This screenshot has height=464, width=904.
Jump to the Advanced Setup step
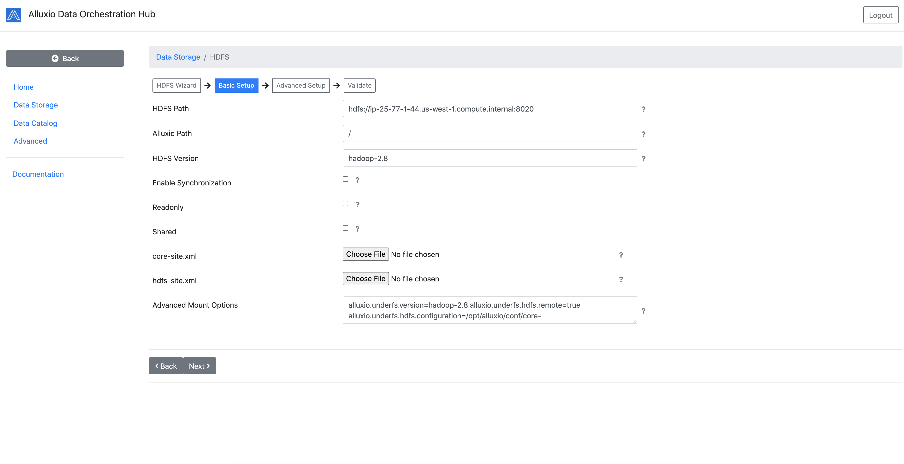pos(301,86)
